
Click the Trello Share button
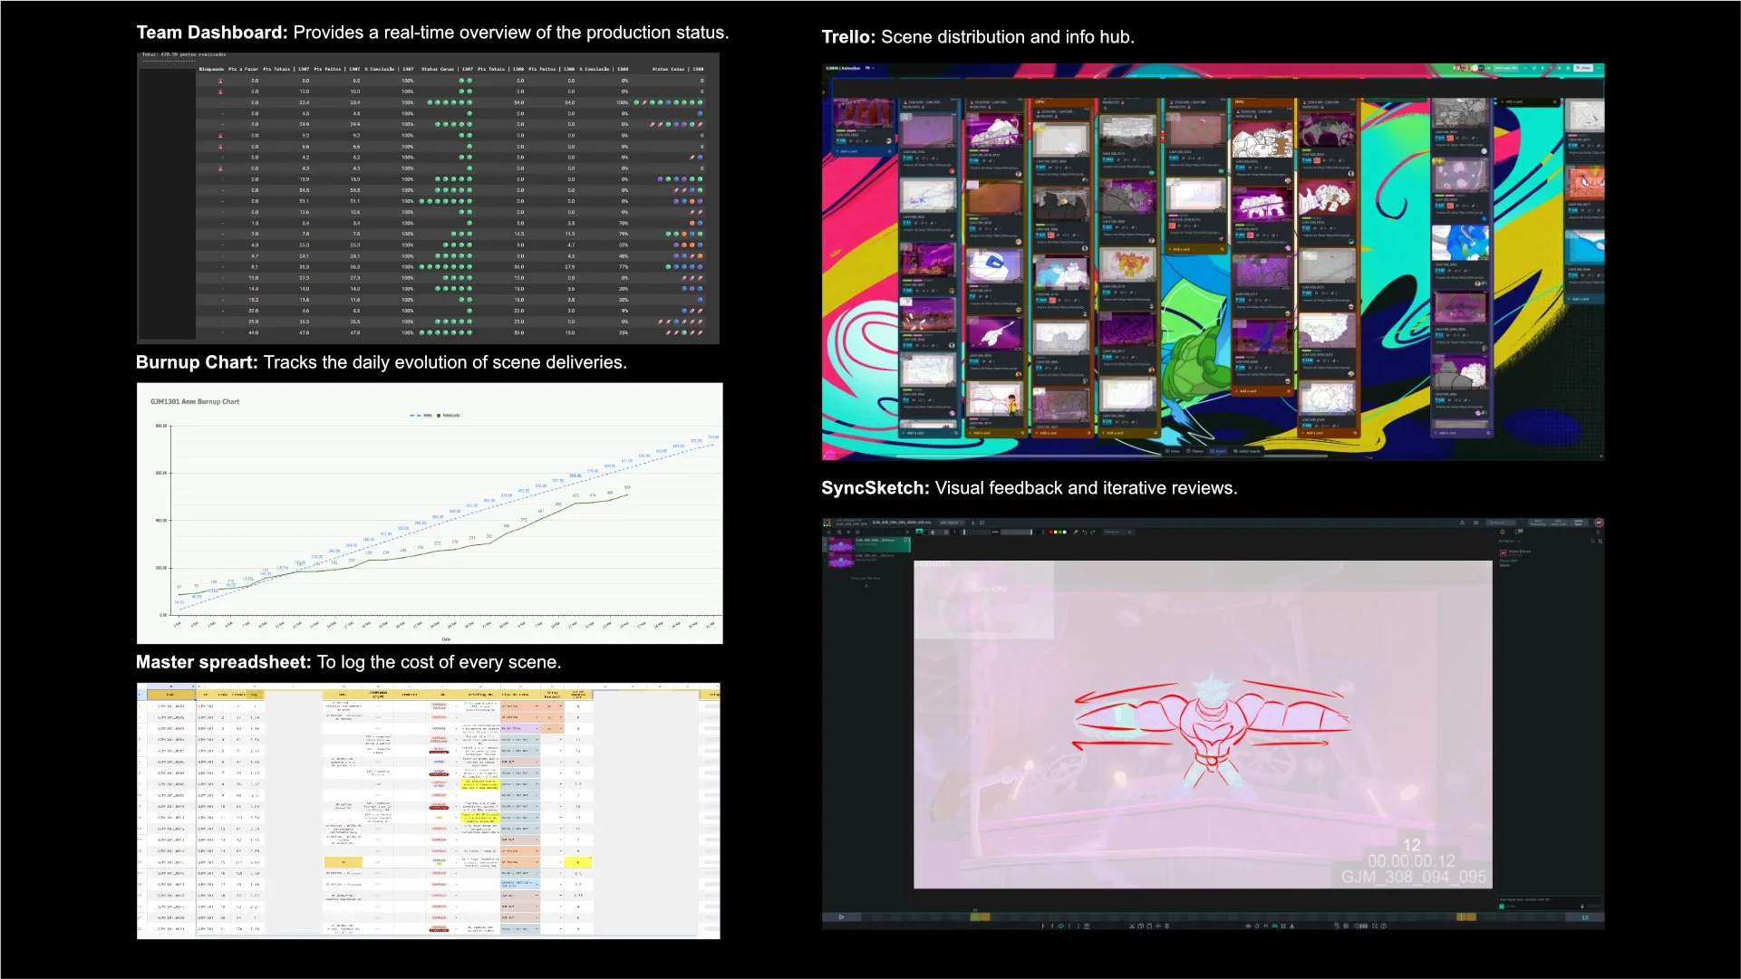pos(1582,68)
